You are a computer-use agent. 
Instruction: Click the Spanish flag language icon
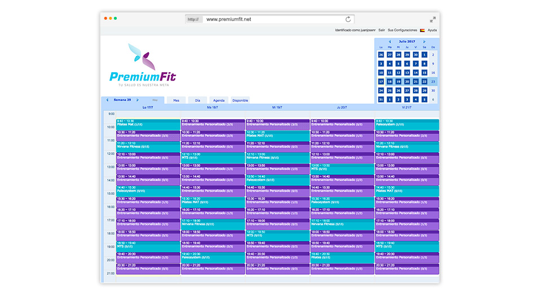click(x=422, y=30)
